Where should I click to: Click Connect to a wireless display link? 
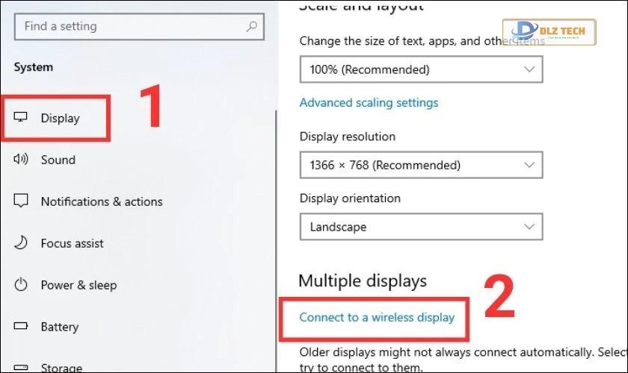coord(377,318)
